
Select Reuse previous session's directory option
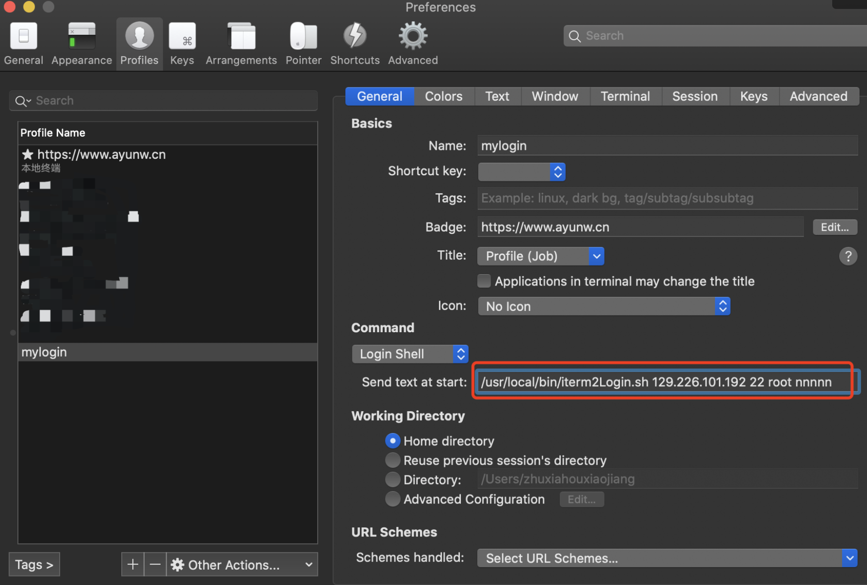point(393,460)
